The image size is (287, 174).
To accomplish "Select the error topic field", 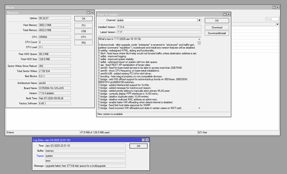I will pos(84,161).
